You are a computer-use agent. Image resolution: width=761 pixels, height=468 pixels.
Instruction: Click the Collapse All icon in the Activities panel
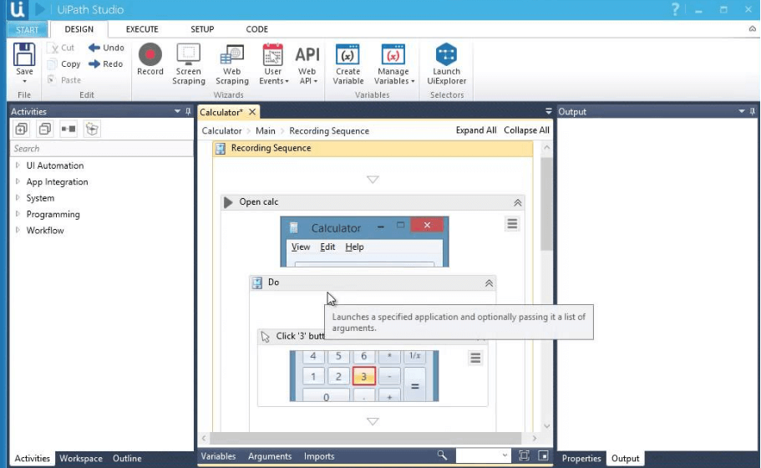click(44, 130)
